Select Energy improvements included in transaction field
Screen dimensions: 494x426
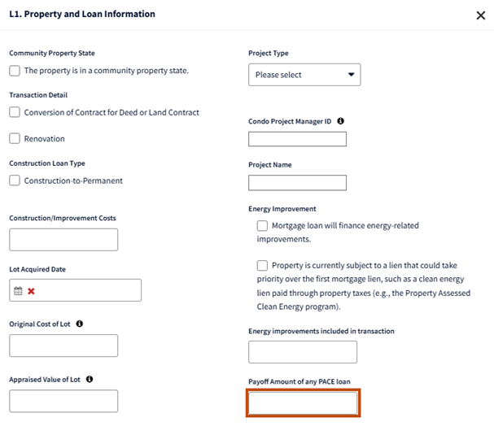(x=303, y=352)
